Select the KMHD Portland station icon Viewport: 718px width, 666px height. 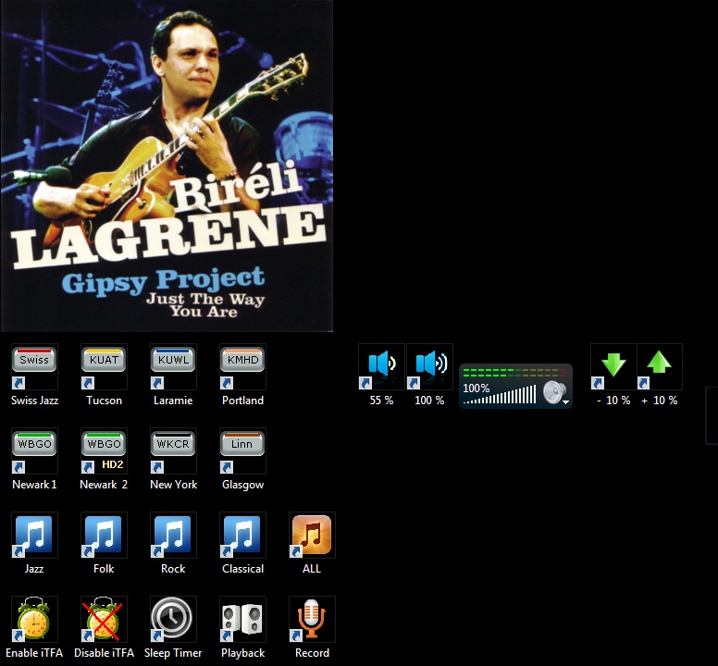coord(242,366)
